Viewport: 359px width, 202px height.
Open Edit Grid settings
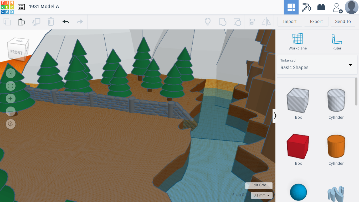coord(259,185)
